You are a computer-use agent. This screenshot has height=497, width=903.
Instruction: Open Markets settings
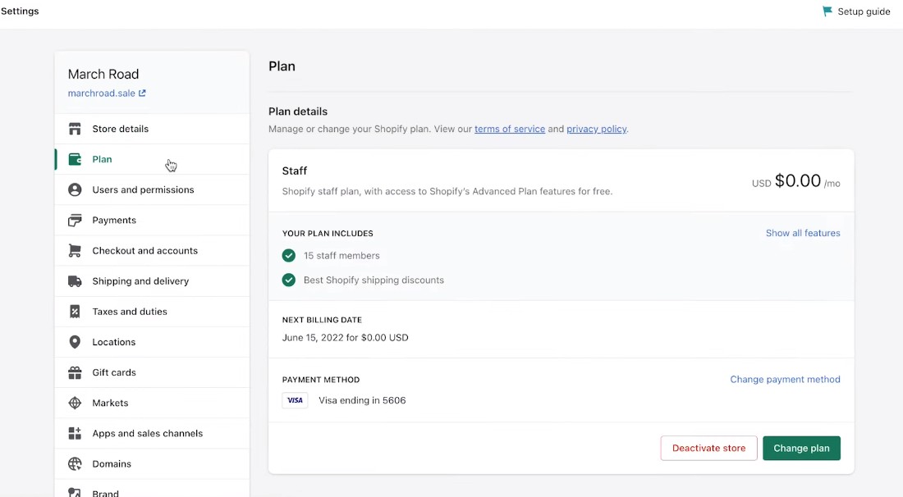click(x=152, y=404)
